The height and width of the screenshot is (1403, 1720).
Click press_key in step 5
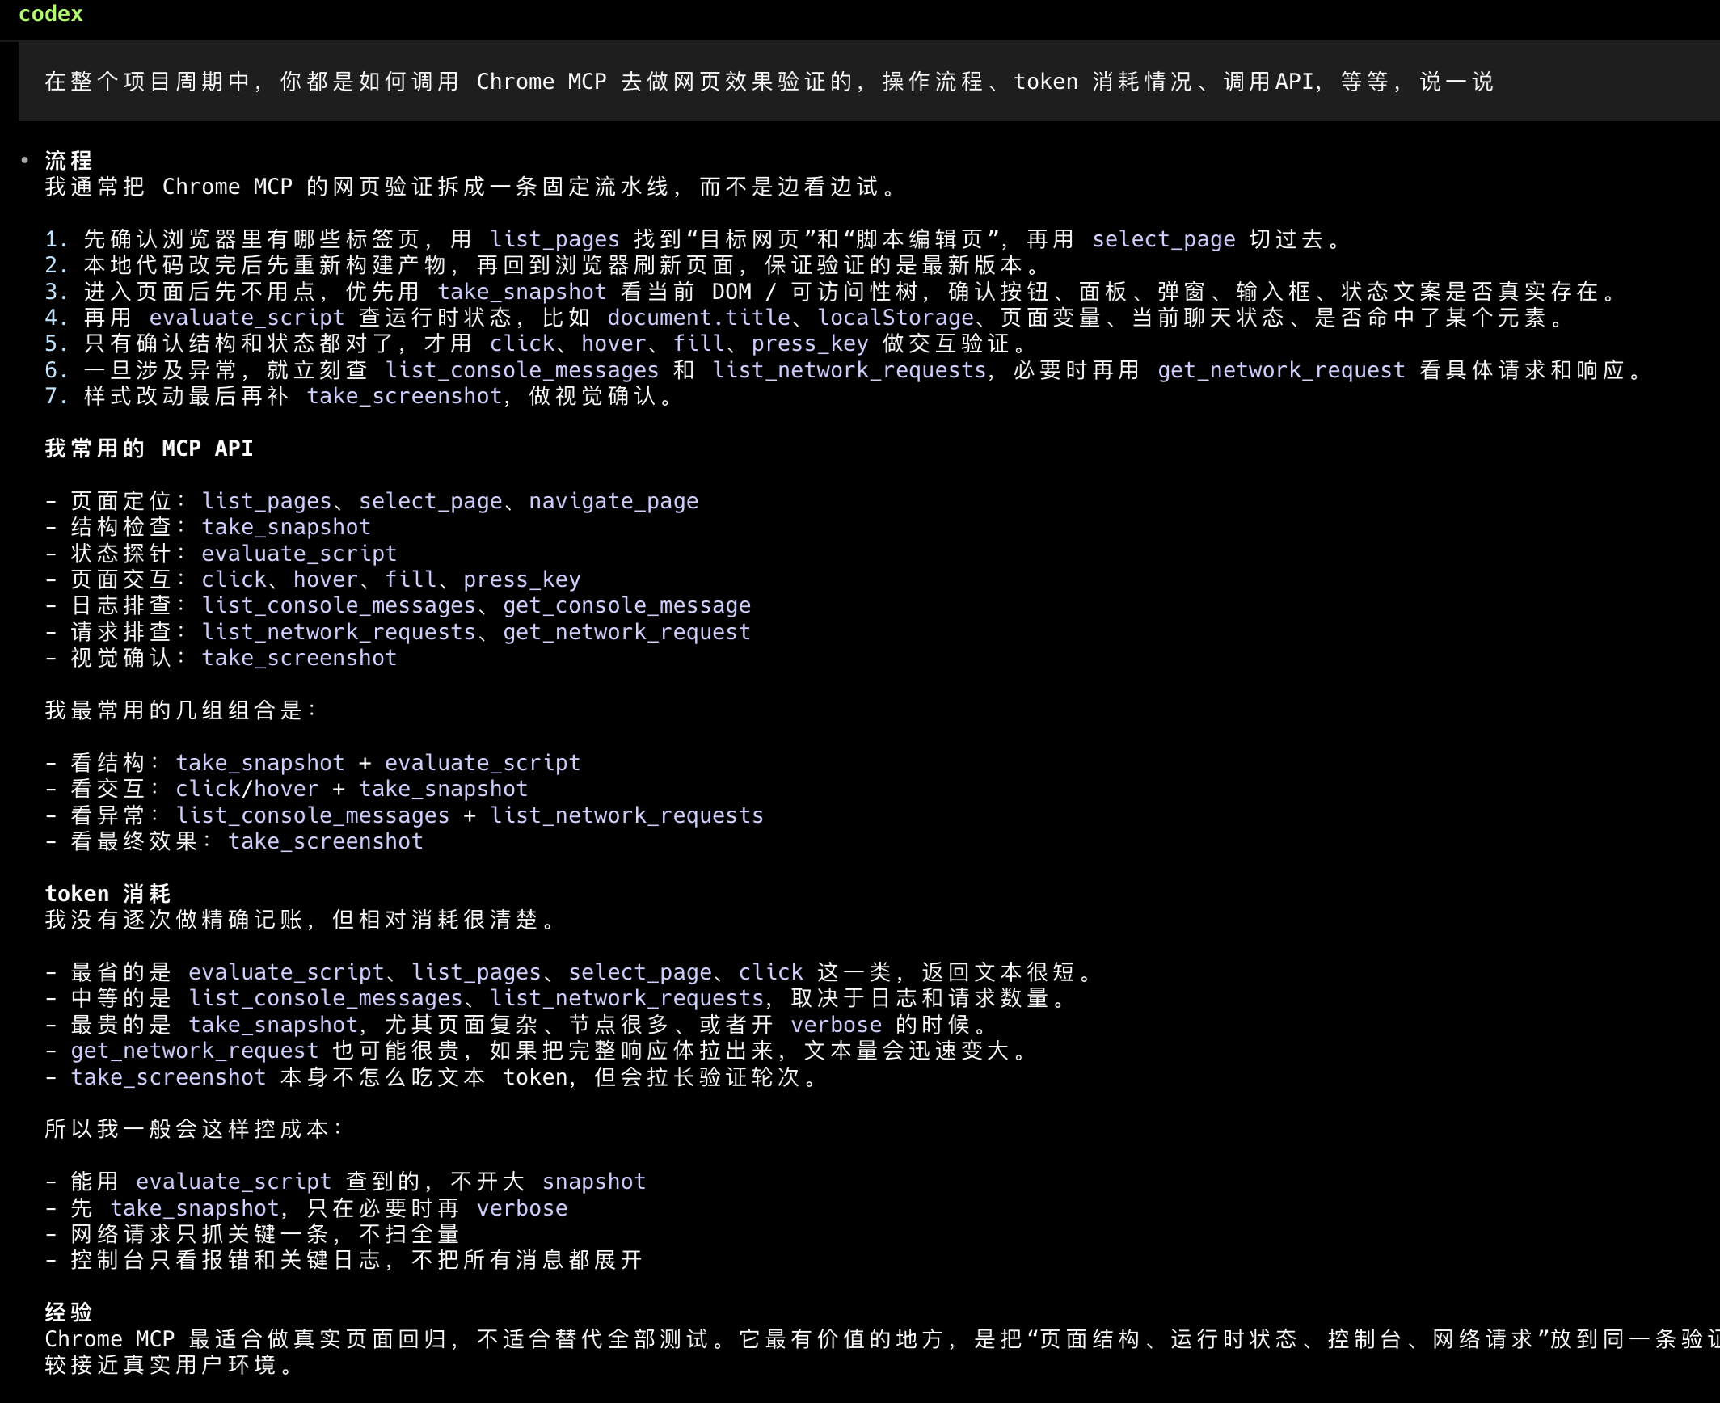810,343
